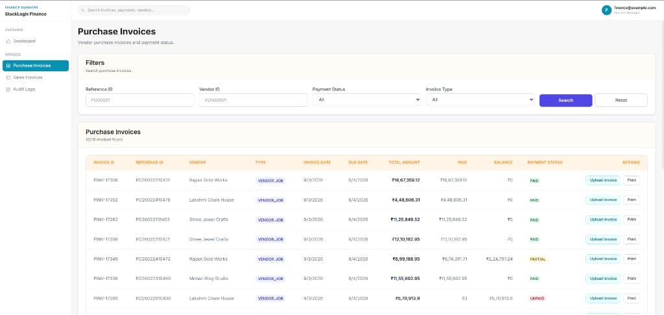
Task: Click the Reset filters button
Action: coord(621,100)
